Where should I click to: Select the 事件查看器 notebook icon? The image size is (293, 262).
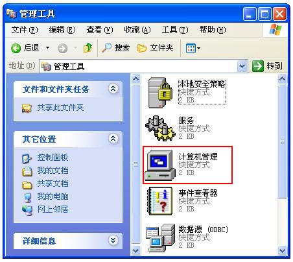click(160, 201)
